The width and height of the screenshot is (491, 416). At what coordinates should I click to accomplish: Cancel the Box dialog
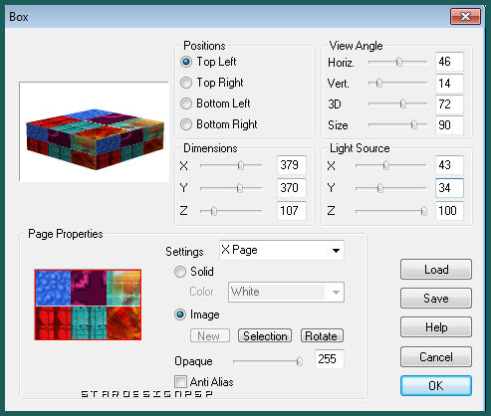(436, 356)
